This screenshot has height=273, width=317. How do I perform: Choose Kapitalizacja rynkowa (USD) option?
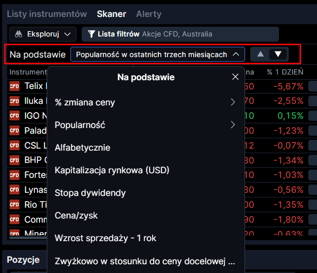(x=112, y=170)
